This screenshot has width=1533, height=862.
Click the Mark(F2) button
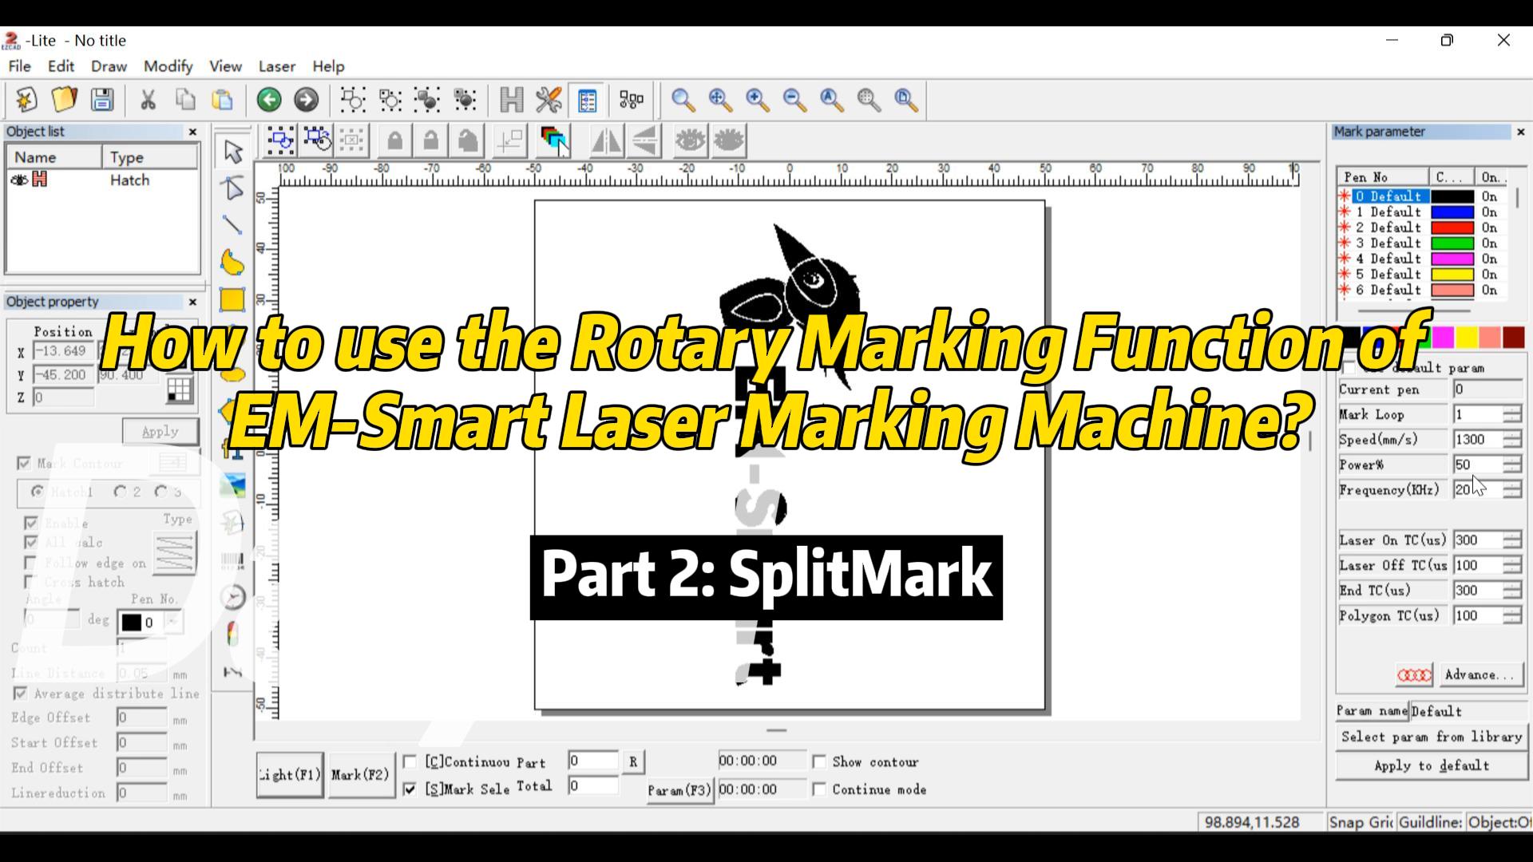pyautogui.click(x=360, y=775)
